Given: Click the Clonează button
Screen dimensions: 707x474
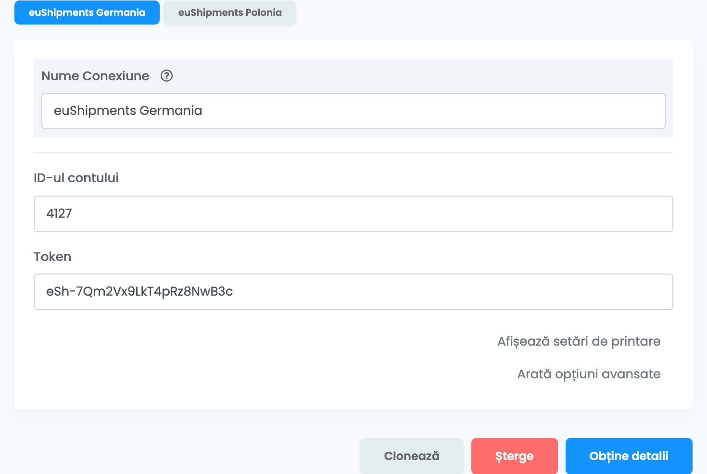Looking at the screenshot, I should click(x=412, y=456).
